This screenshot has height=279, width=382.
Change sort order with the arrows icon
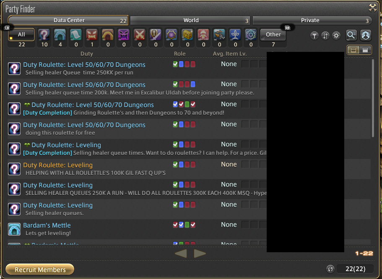coord(325,36)
